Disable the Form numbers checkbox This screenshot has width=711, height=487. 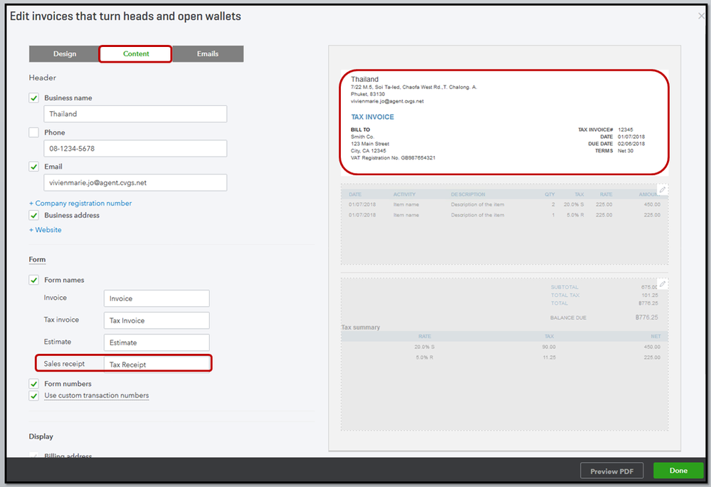tap(33, 384)
